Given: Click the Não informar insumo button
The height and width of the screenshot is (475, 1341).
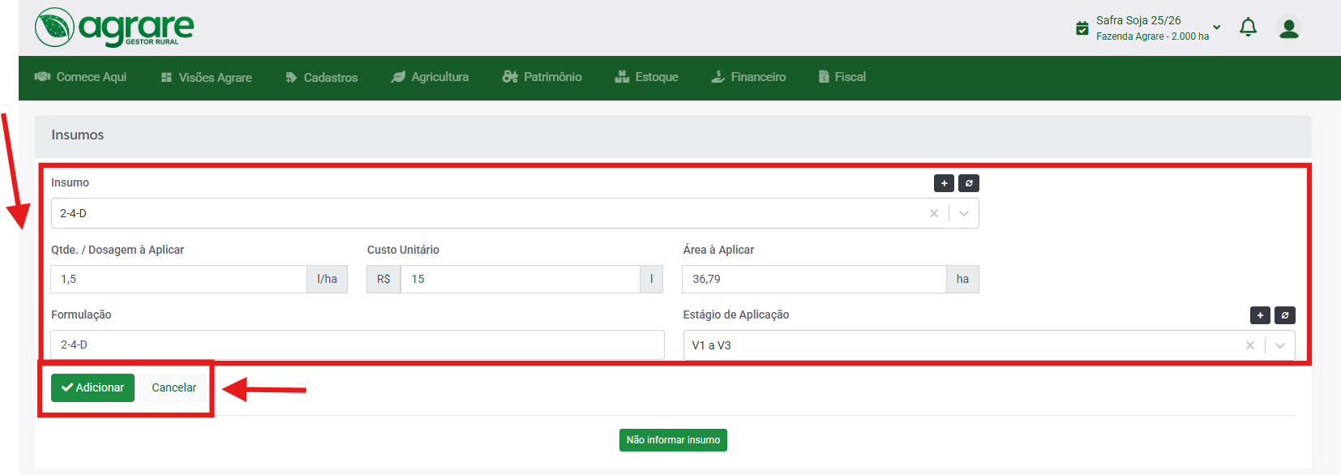Looking at the screenshot, I should [x=673, y=440].
